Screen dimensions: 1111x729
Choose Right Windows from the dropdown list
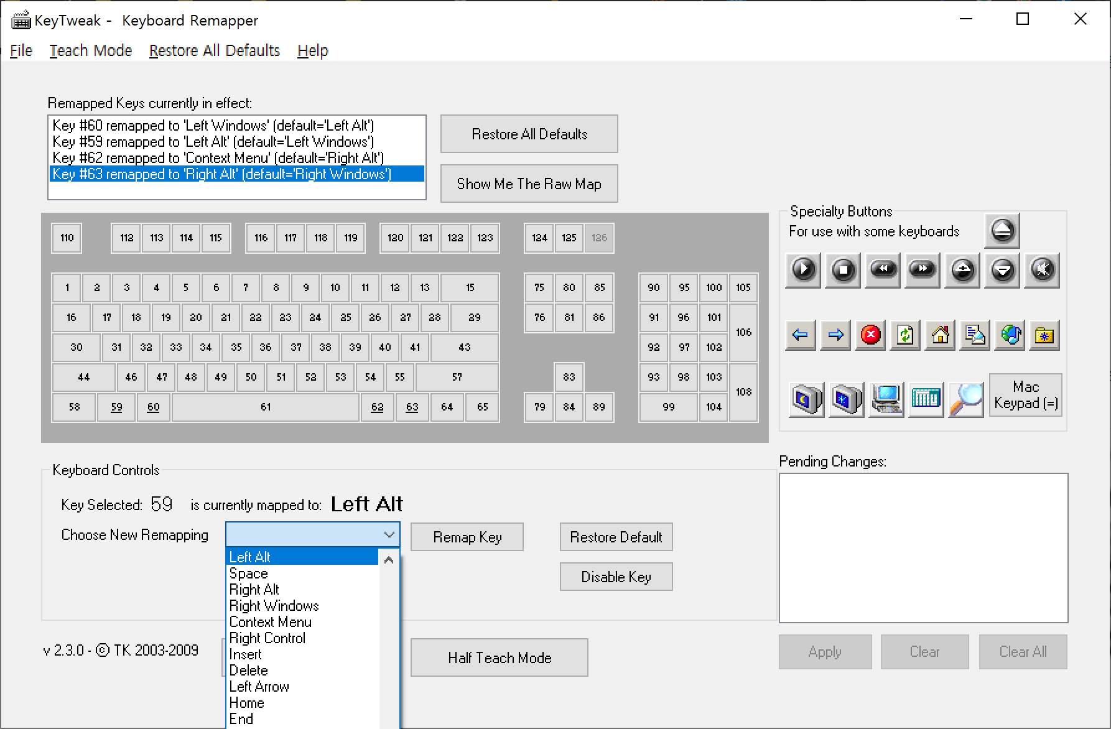[302, 605]
